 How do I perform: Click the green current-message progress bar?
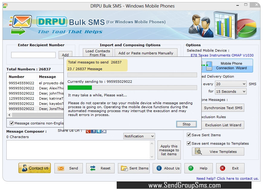(132, 88)
